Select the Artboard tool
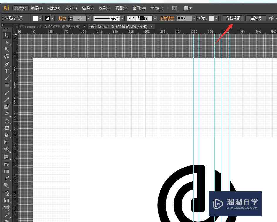 coord(7,208)
